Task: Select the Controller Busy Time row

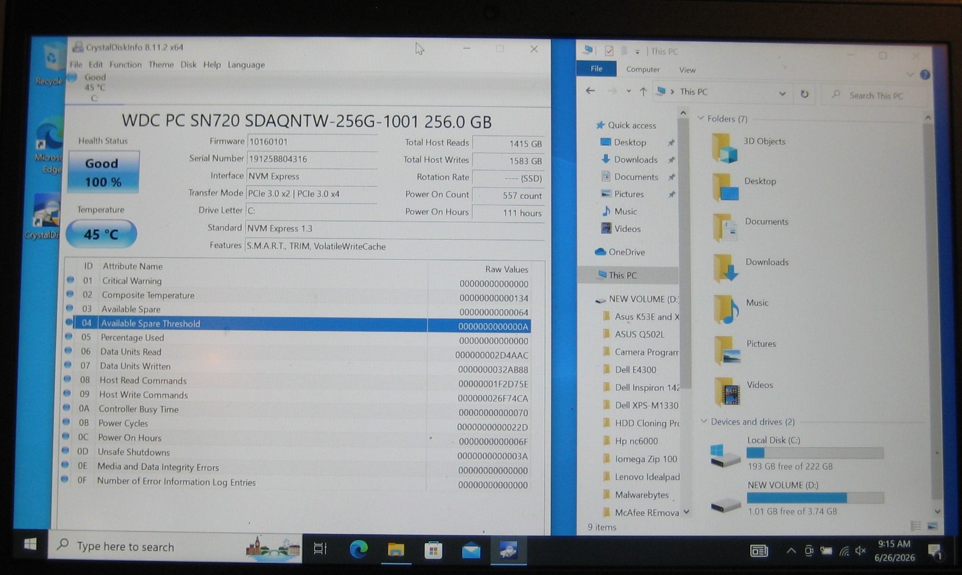Action: pos(298,410)
